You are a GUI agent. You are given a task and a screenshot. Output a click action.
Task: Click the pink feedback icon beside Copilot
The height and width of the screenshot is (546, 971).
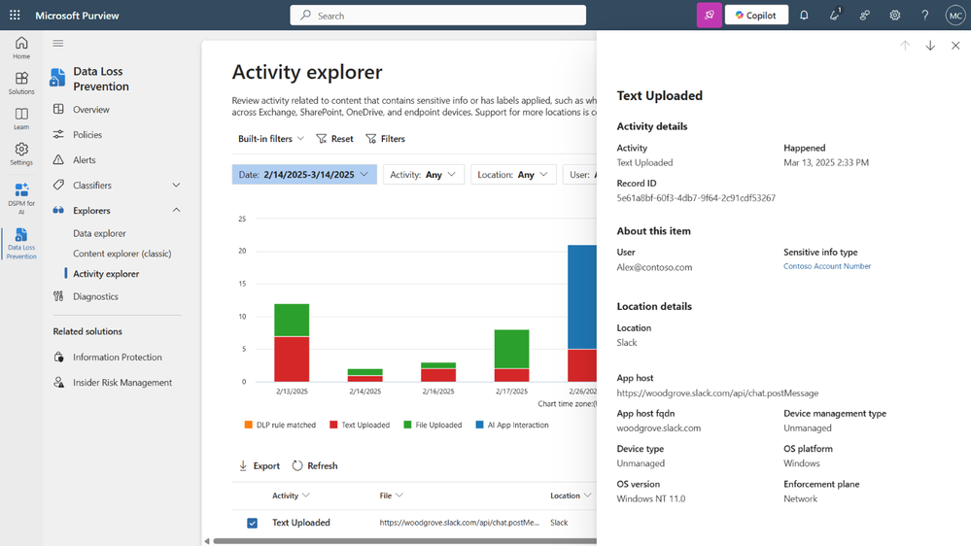tap(709, 15)
